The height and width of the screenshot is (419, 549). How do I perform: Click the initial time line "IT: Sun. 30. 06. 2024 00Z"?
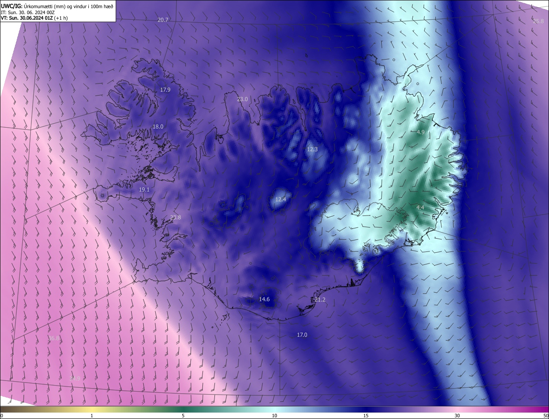29,12
